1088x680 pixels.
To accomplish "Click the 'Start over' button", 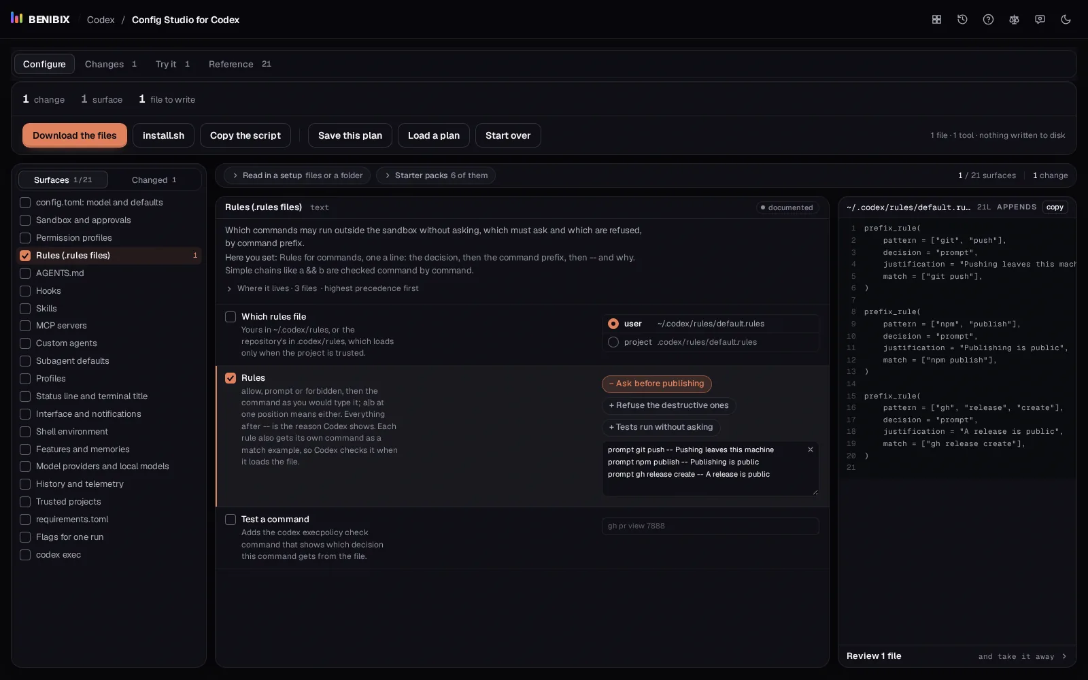I will 508,135.
